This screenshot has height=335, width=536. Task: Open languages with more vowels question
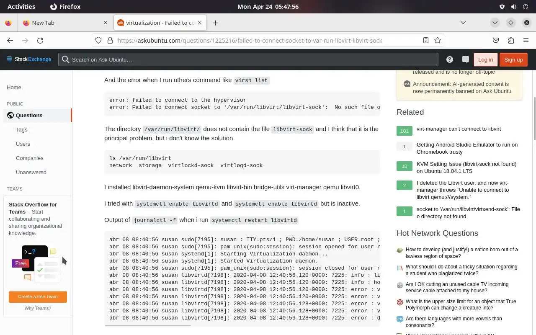[454, 322]
